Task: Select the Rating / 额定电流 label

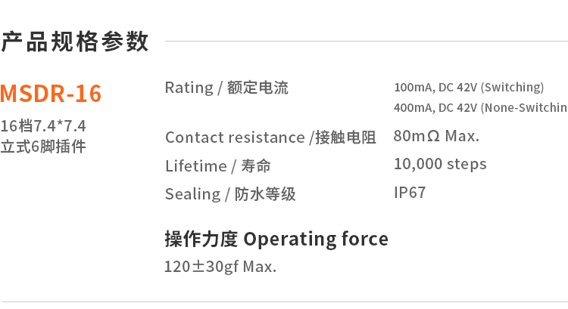Action: tap(226, 88)
